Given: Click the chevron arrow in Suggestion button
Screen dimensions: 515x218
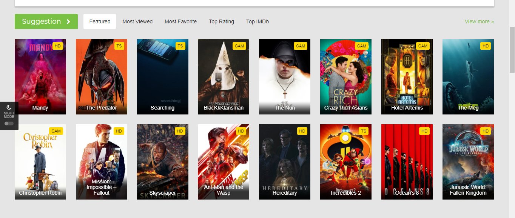Looking at the screenshot, I should click(x=68, y=21).
